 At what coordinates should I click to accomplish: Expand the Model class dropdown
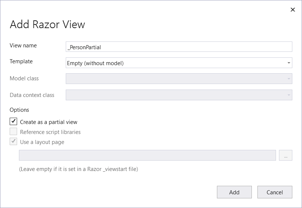tap(179, 79)
